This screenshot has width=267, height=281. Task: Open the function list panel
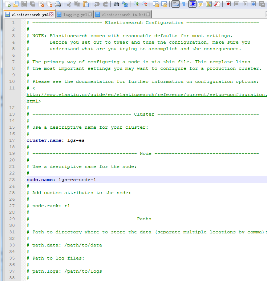tap(217, 4)
